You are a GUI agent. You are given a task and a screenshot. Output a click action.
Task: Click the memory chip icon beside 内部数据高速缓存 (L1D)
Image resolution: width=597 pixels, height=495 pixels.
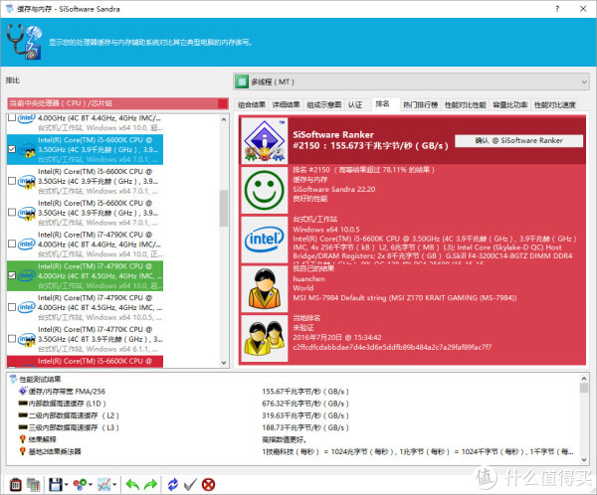click(23, 403)
